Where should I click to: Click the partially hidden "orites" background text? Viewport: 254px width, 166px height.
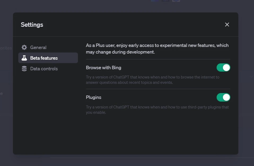6,48
